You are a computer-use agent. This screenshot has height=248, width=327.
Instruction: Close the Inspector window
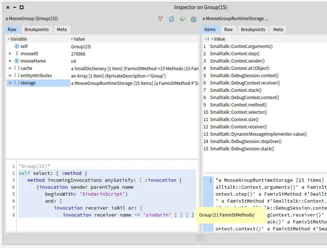click(8, 7)
